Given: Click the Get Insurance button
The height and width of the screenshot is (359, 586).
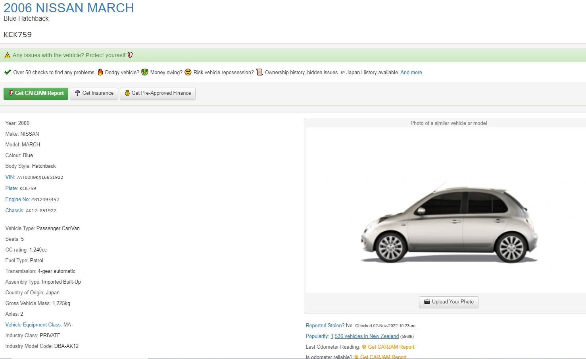Looking at the screenshot, I should pos(94,94).
